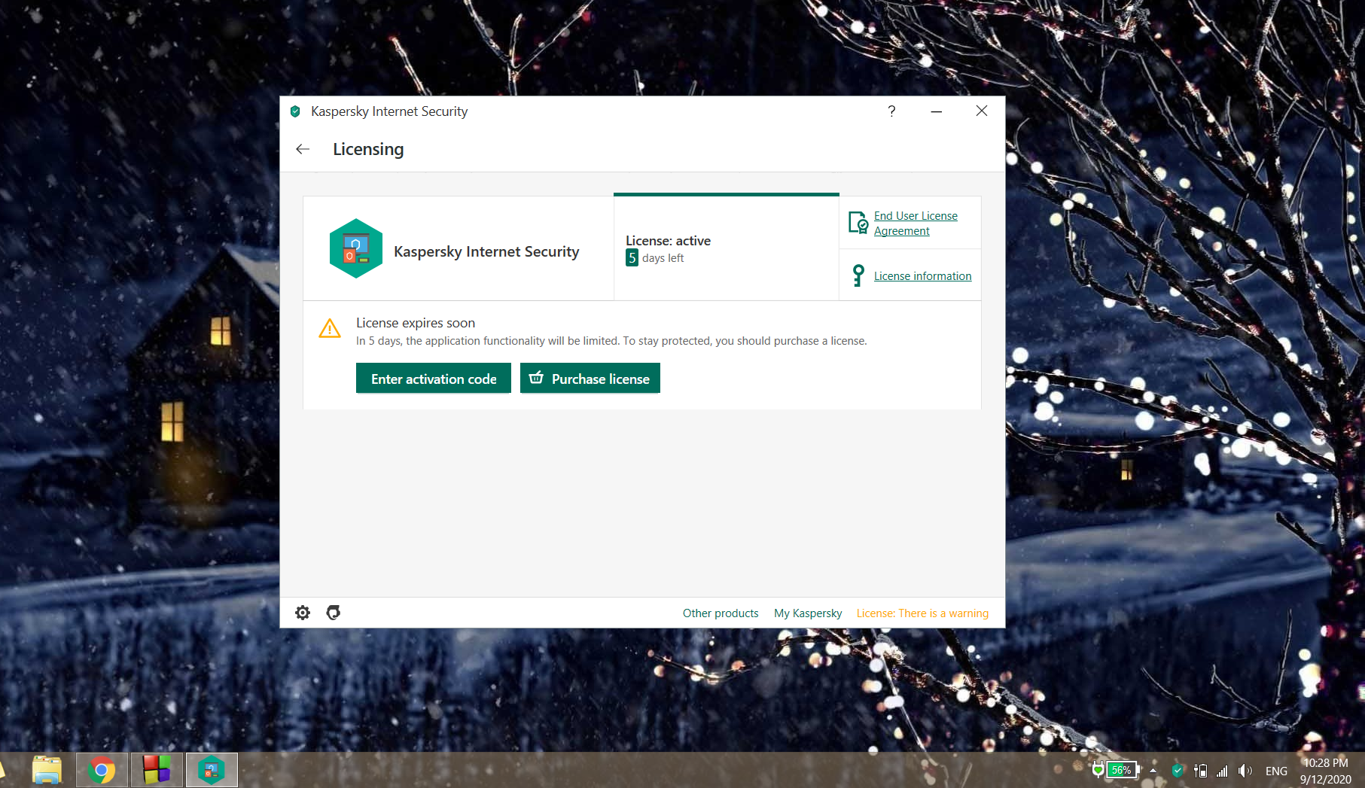Image resolution: width=1365 pixels, height=788 pixels.
Task: Open Other products link
Action: (x=721, y=613)
